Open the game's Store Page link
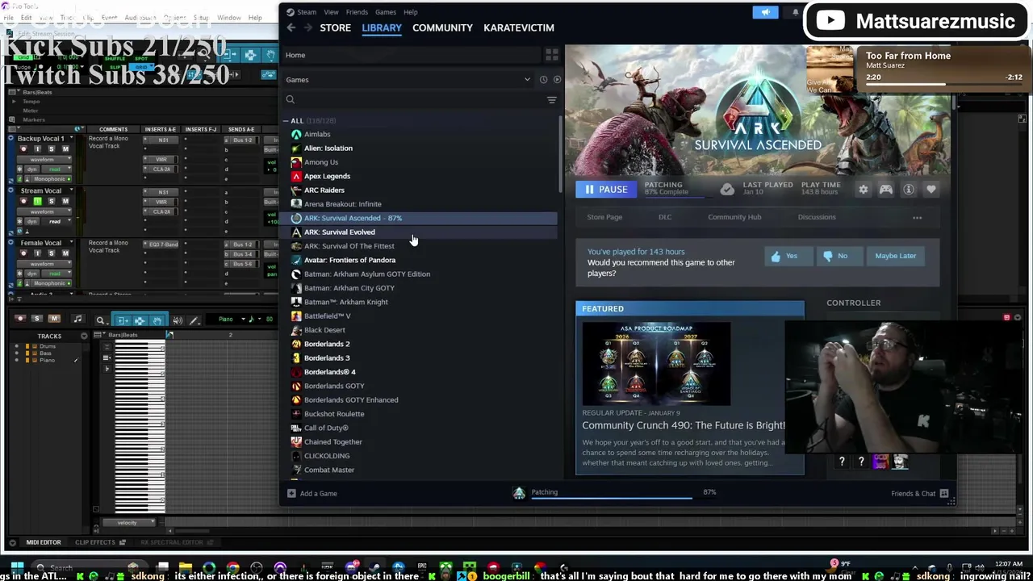Viewport: 1033px width, 581px height. click(x=604, y=217)
